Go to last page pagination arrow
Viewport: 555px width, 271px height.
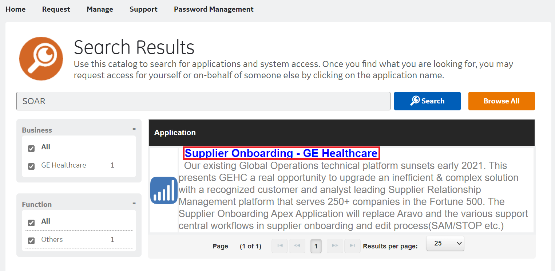click(352, 246)
